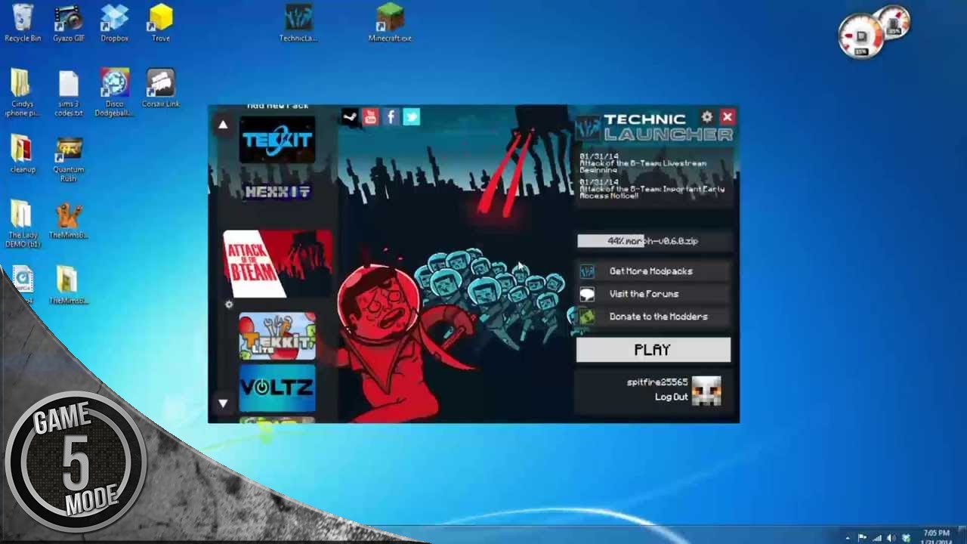Select the Dropbox desktop shortcut
Screen dimensions: 967x544
coord(115,23)
